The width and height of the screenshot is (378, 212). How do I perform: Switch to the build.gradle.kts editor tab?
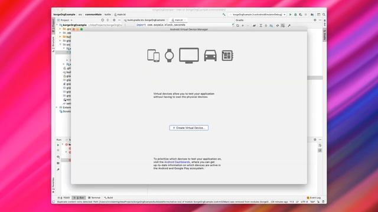tap(146, 20)
